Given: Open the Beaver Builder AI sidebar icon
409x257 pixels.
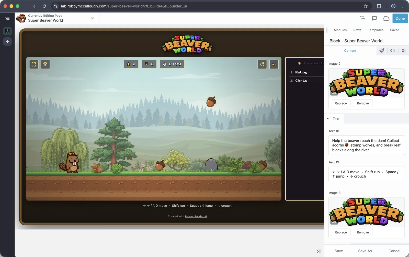Looking at the screenshot, I should click(x=7, y=31).
